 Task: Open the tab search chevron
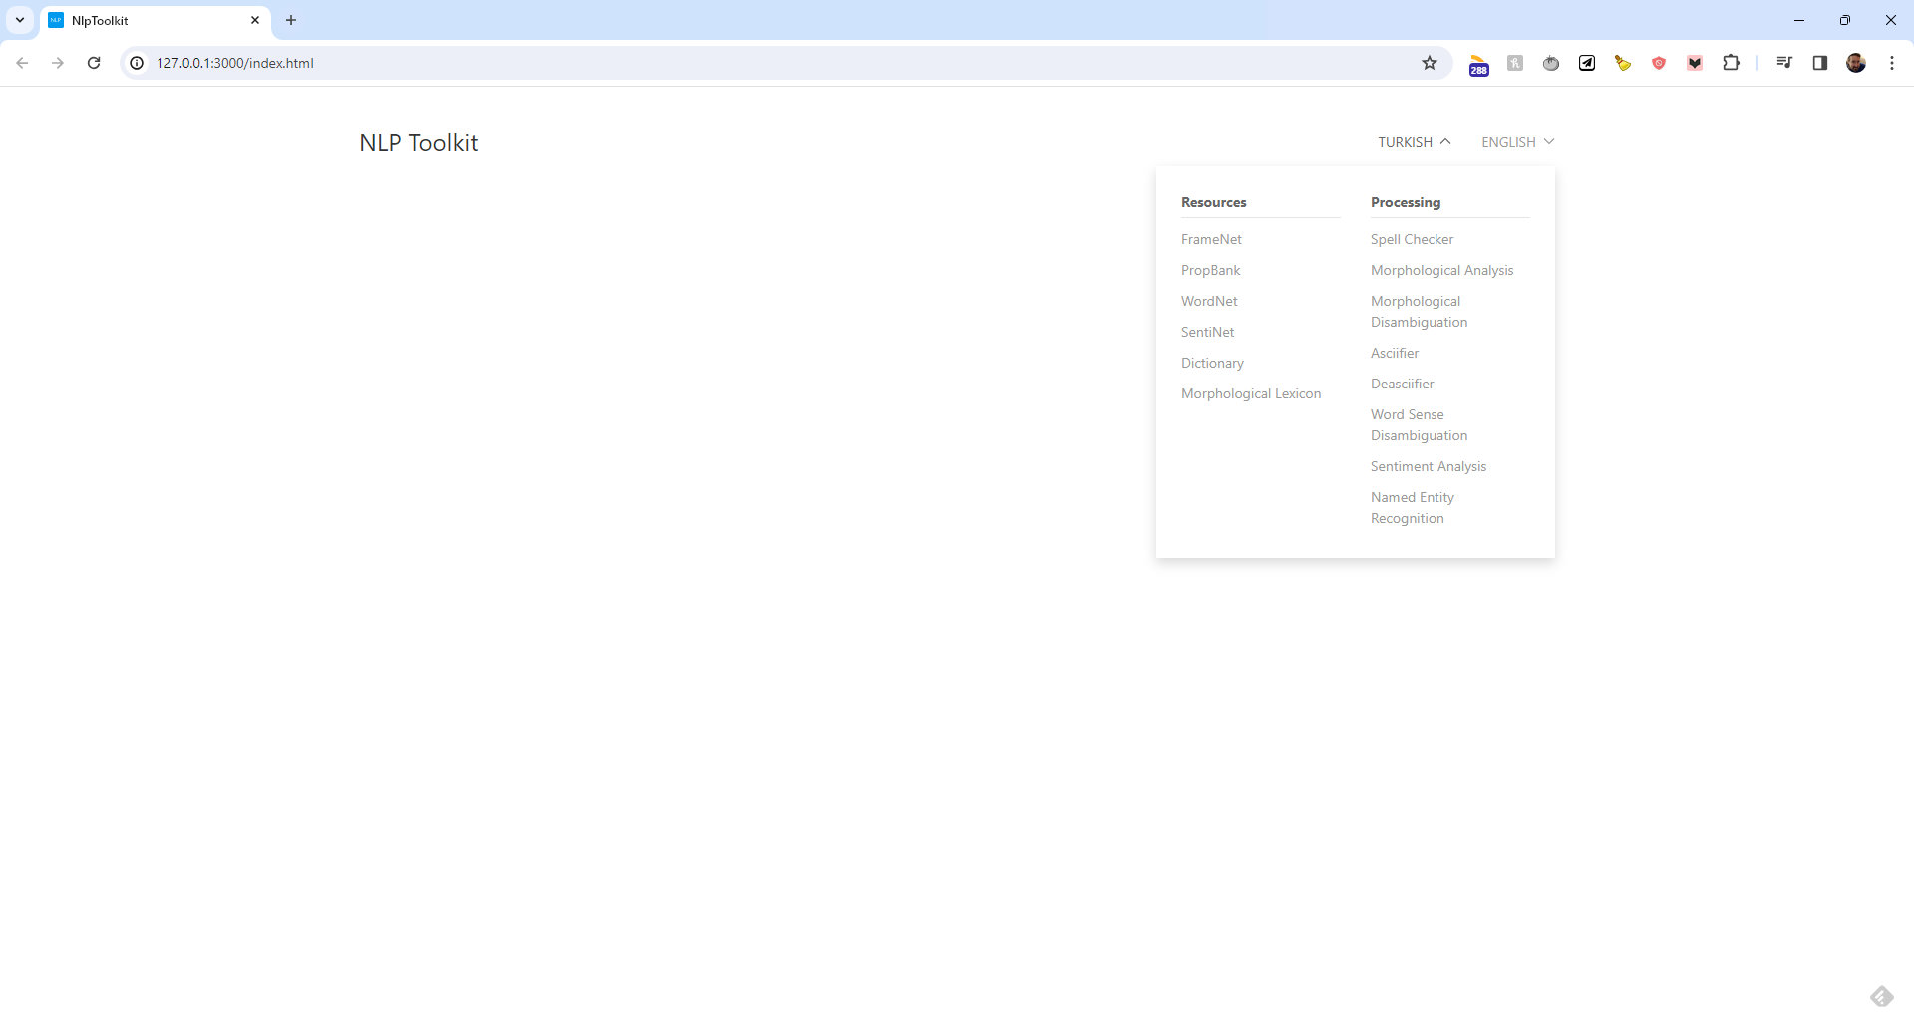tap(19, 20)
